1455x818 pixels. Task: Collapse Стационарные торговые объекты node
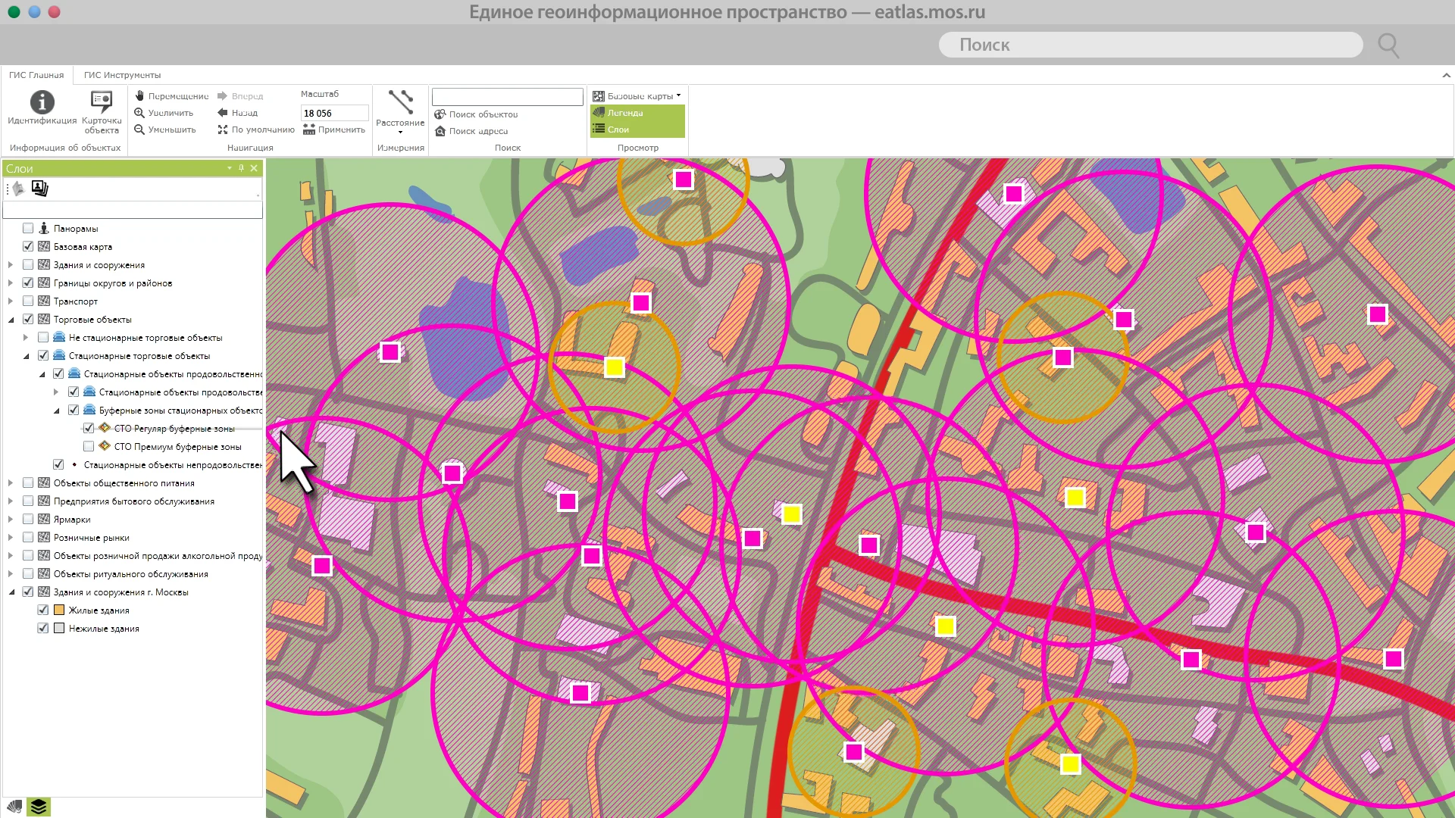point(26,356)
